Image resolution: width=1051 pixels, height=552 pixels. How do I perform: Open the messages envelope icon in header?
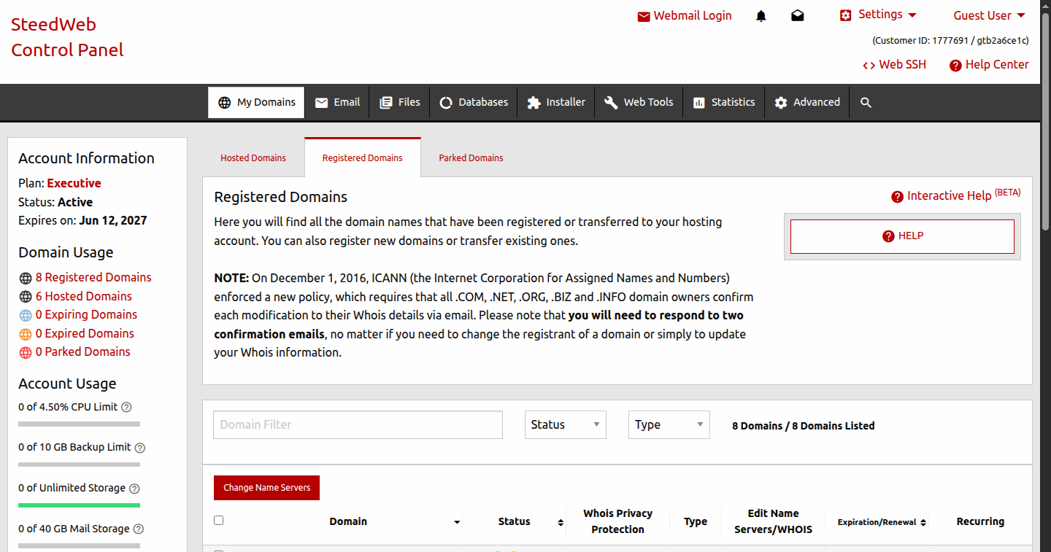point(798,16)
